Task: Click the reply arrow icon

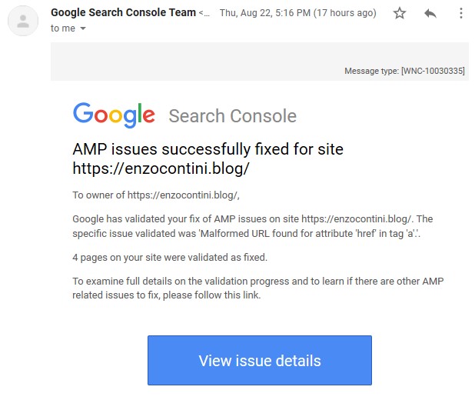Action: (430, 13)
